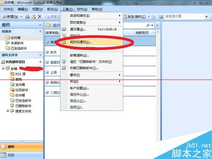Click the Print icon in the toolbar
Image resolution: width=212 pixels, height=159 pixels.
tap(28, 17)
